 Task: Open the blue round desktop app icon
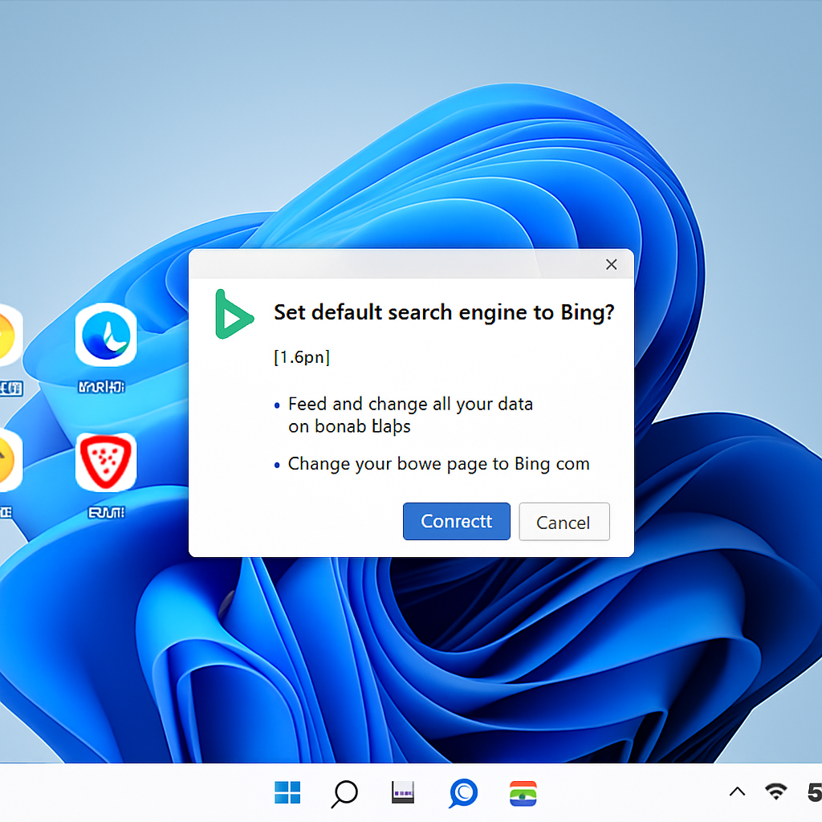(x=106, y=335)
